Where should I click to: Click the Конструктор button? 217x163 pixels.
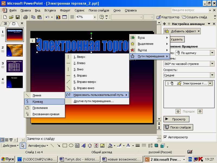click(168, 17)
